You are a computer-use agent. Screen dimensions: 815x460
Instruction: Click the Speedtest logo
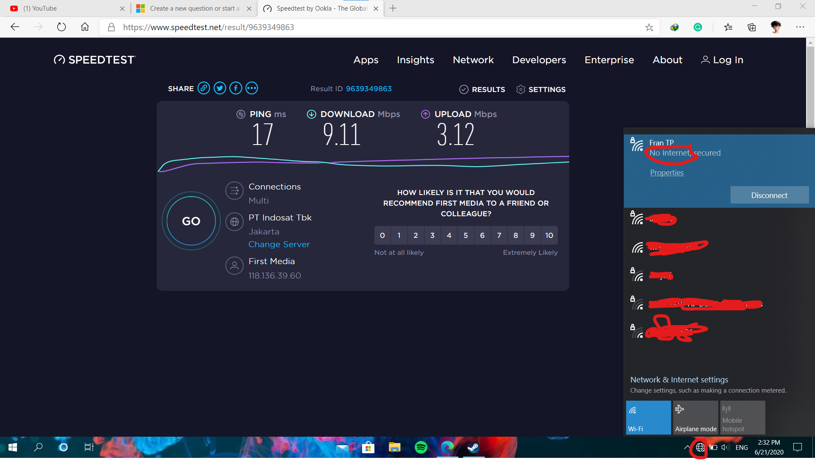95,60
